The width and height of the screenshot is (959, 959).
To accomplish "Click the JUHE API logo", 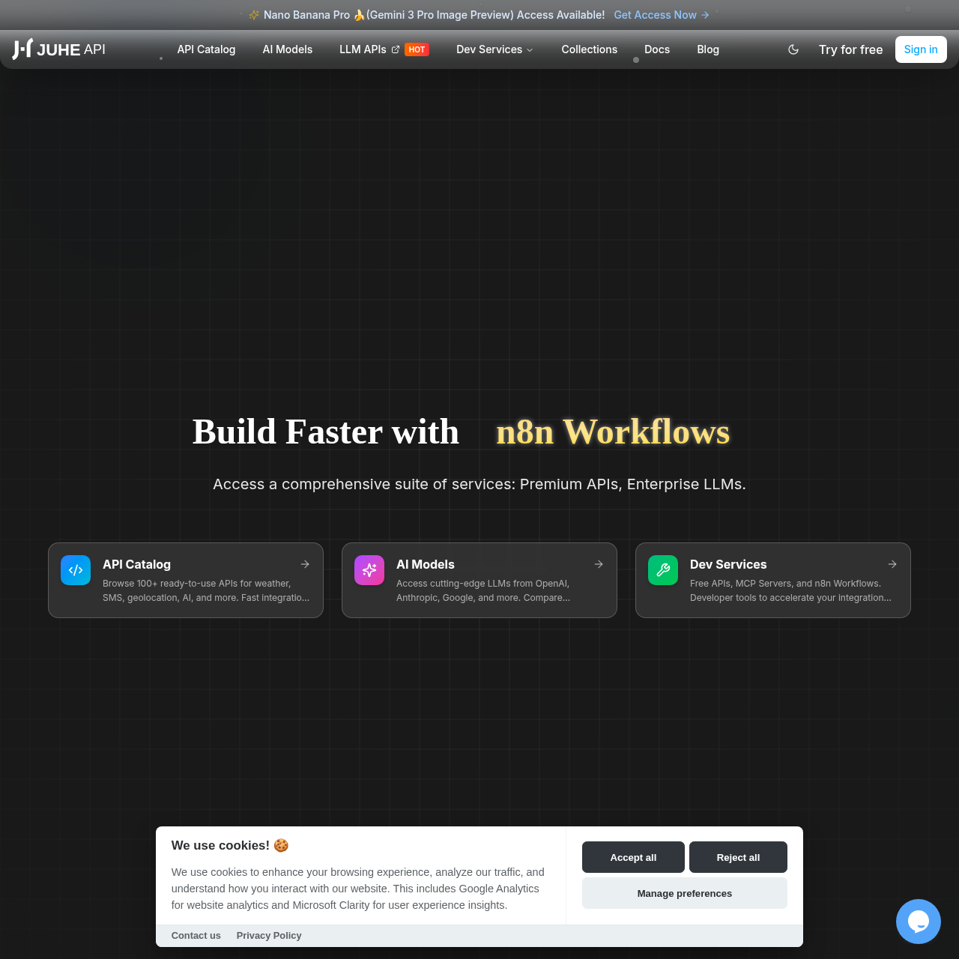I will [58, 49].
